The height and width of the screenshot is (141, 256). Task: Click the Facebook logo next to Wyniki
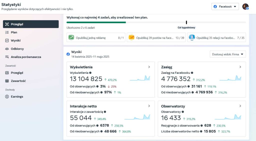68,54
